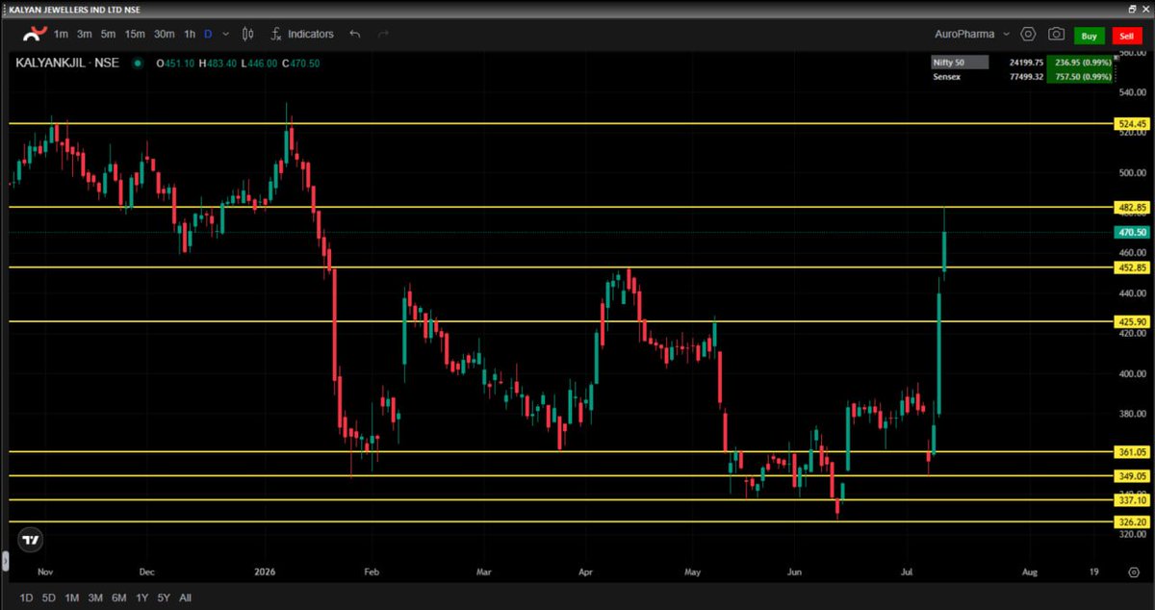Open the candlestick chart type selector
1155x610 pixels.
point(247,34)
